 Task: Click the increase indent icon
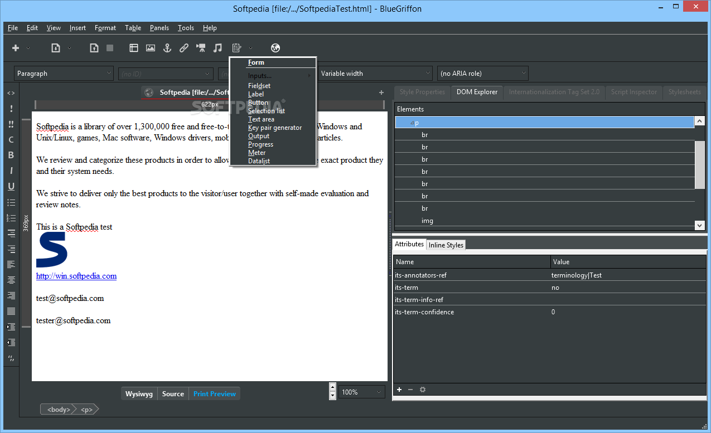point(11,327)
